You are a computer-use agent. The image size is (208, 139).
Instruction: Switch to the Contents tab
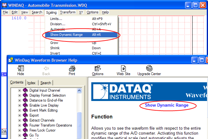pyautogui.click(x=17, y=82)
